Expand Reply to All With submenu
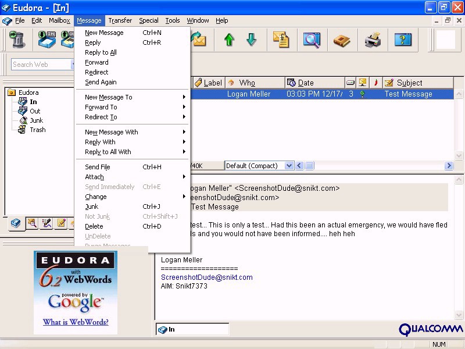The image size is (465, 349). 133,152
